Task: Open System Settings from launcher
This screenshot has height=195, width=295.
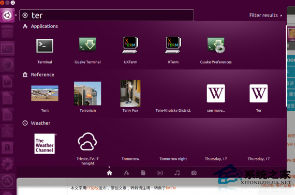Action: point(7,164)
